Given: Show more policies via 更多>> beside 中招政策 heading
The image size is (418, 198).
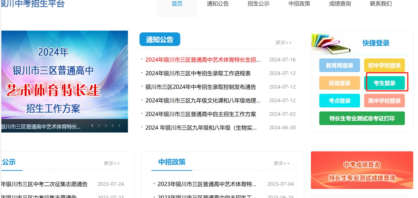Looking at the screenshot, I should (282, 163).
